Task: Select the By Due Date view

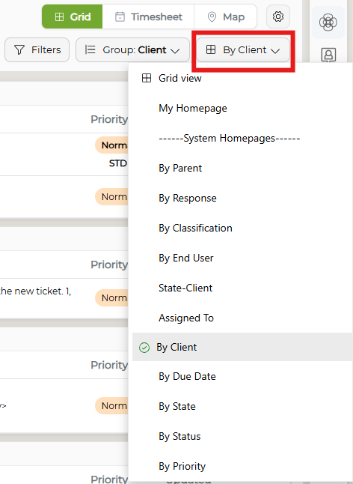Action: pos(187,377)
